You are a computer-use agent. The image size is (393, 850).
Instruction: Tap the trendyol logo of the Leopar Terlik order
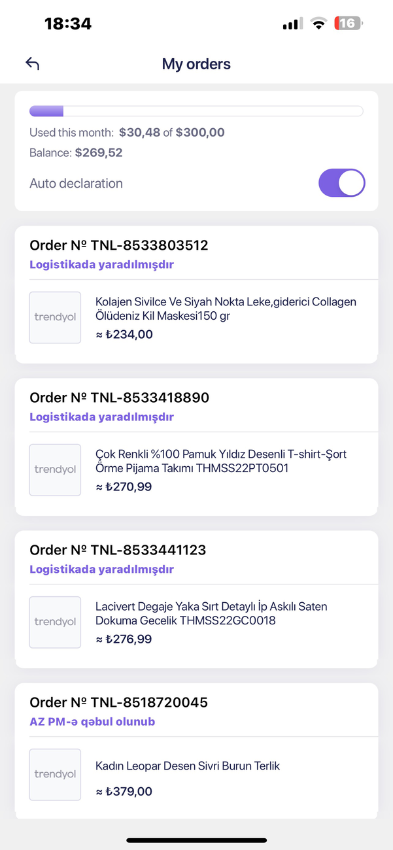pyautogui.click(x=55, y=774)
